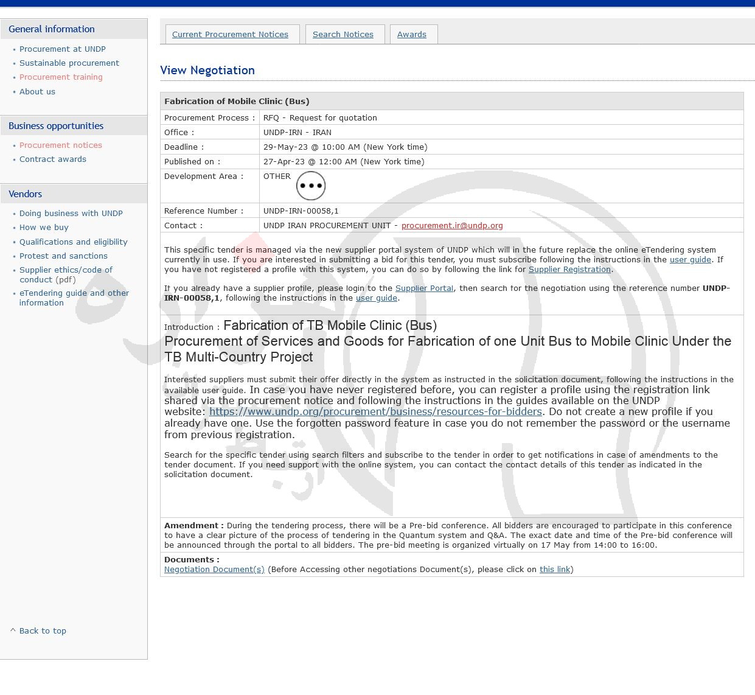Open the Supplier Portal login link

[x=424, y=288]
